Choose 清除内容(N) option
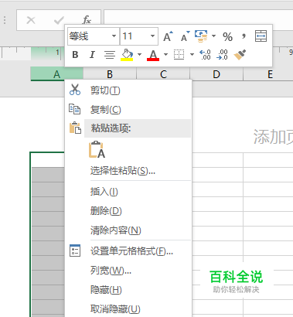Screen dimensions: 293x317 pyautogui.click(x=128, y=230)
